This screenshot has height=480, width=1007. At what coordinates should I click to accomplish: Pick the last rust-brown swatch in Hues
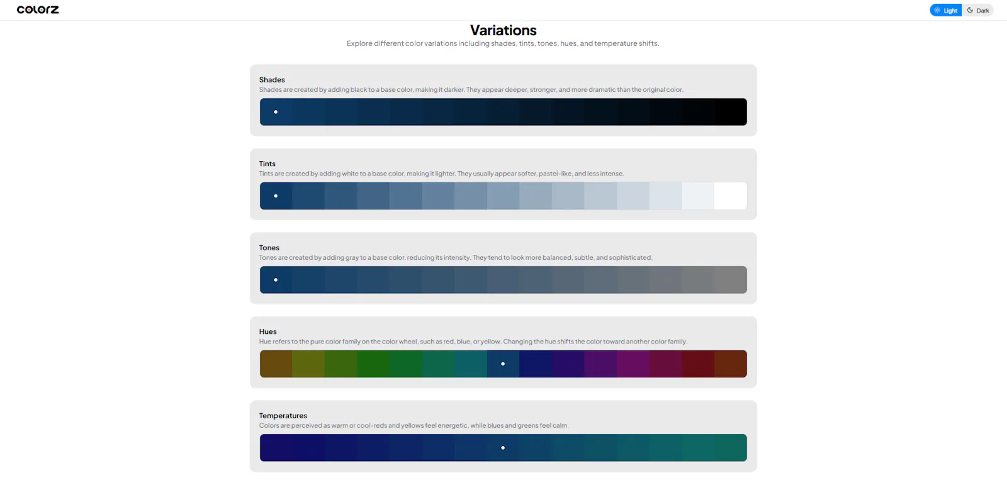pos(731,364)
